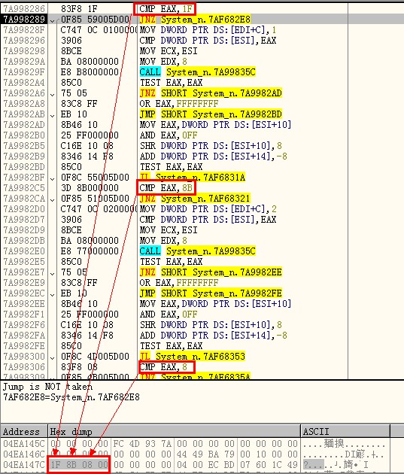404x474 pixels.
Task: Click JNZ SHORT System_n.7A9982EE instruction
Action: (x=211, y=272)
